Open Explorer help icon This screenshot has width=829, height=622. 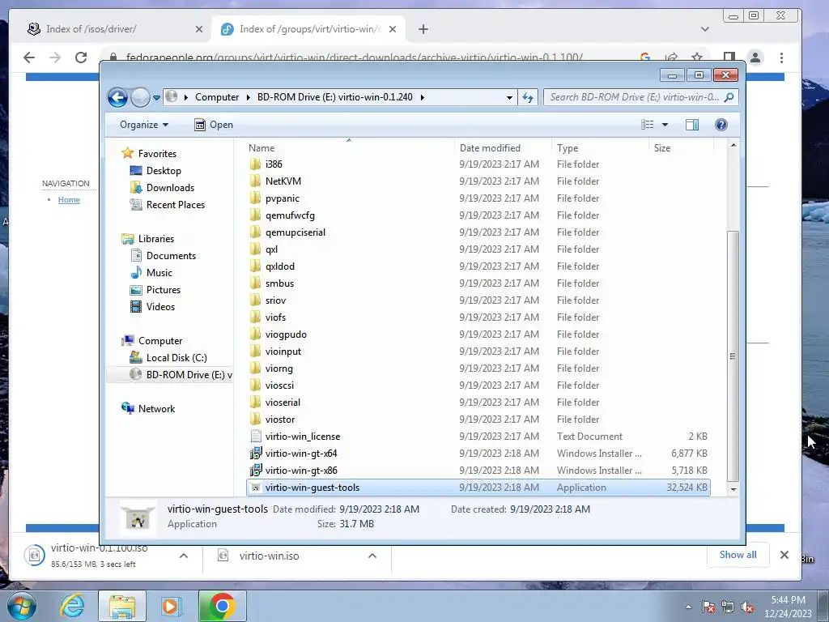pyautogui.click(x=721, y=125)
